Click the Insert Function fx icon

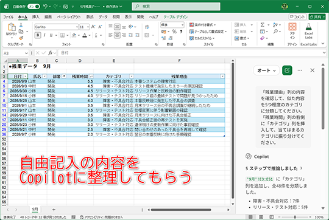(50, 53)
